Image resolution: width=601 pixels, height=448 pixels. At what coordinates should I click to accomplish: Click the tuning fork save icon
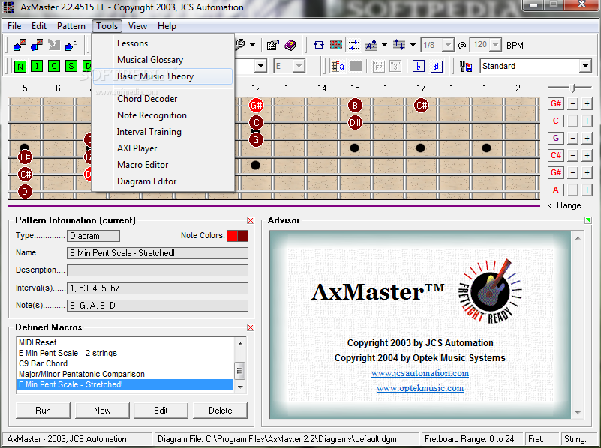[466, 67]
